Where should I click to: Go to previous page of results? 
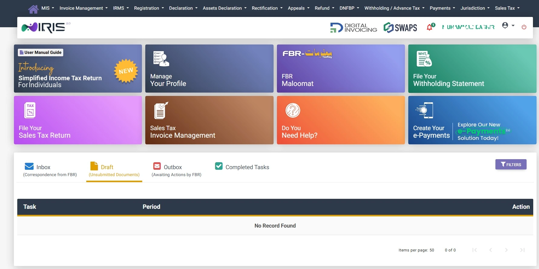click(491, 250)
